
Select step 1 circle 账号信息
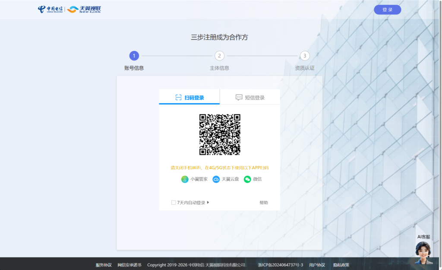pyautogui.click(x=134, y=56)
